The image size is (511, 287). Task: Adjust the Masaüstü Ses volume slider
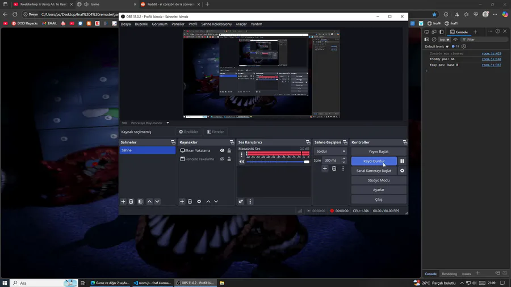[278, 162]
